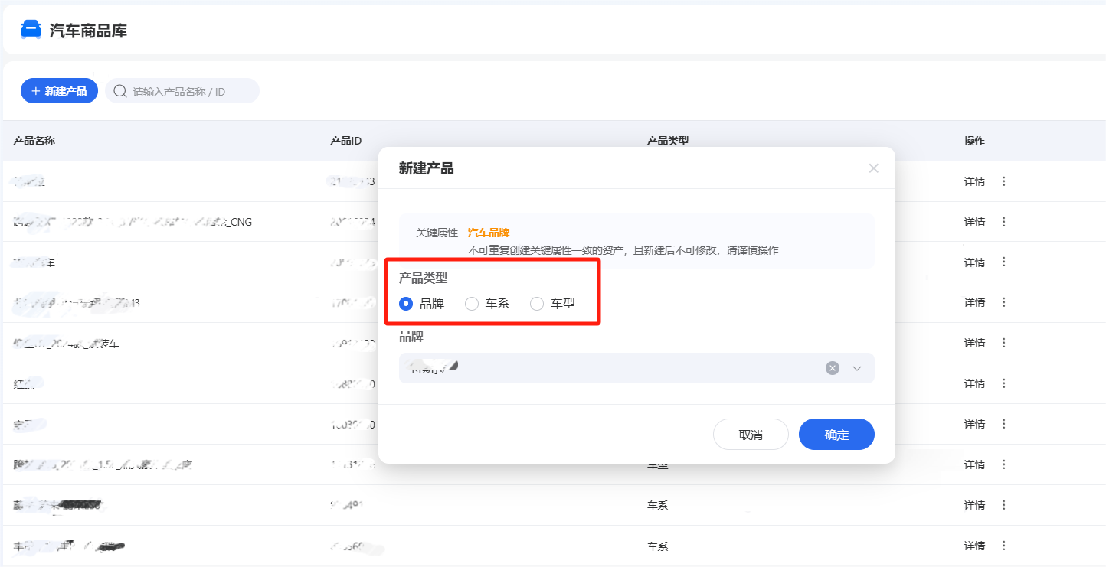Close the 新建产品 dialog with X
1106x567 pixels.
point(873,168)
